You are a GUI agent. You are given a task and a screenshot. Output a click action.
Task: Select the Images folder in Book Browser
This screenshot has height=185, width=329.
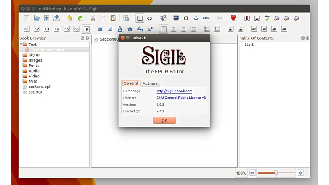point(35,60)
